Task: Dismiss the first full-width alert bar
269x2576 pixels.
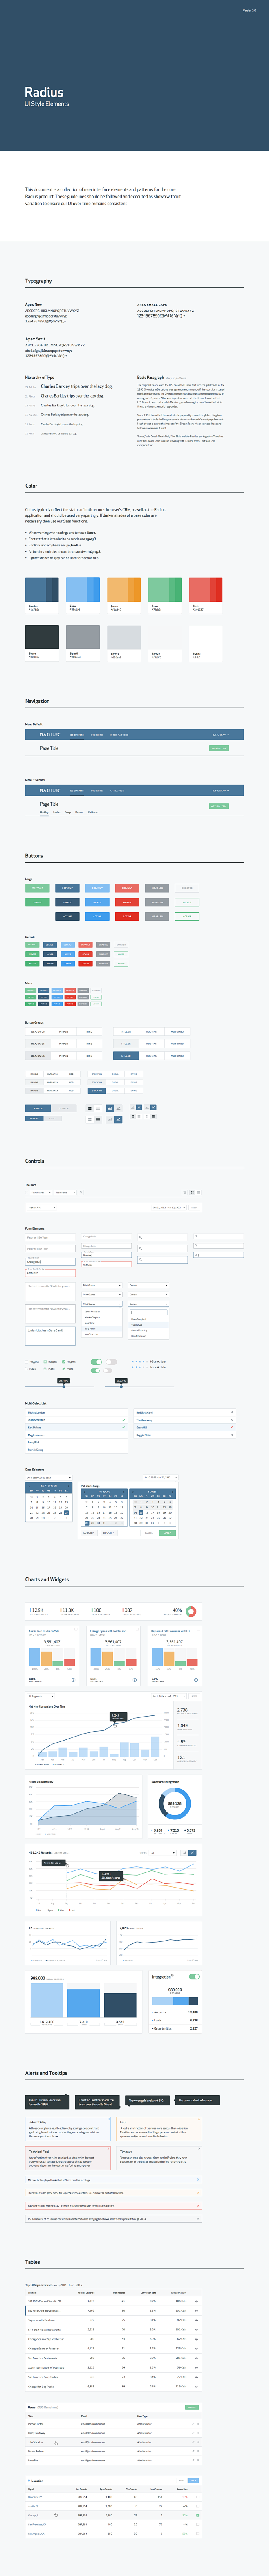Action: coord(198,2179)
